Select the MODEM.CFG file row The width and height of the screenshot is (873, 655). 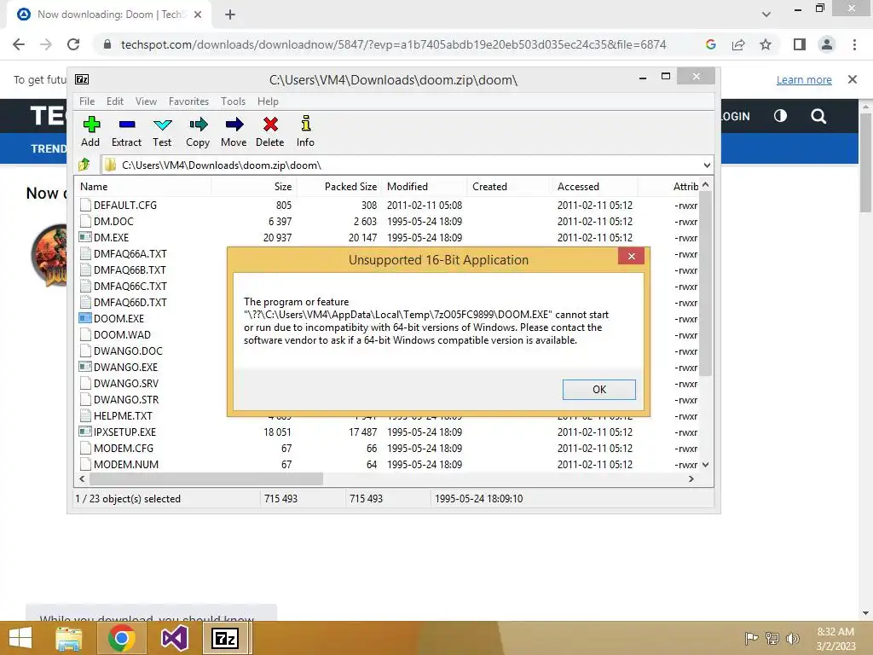click(x=388, y=448)
